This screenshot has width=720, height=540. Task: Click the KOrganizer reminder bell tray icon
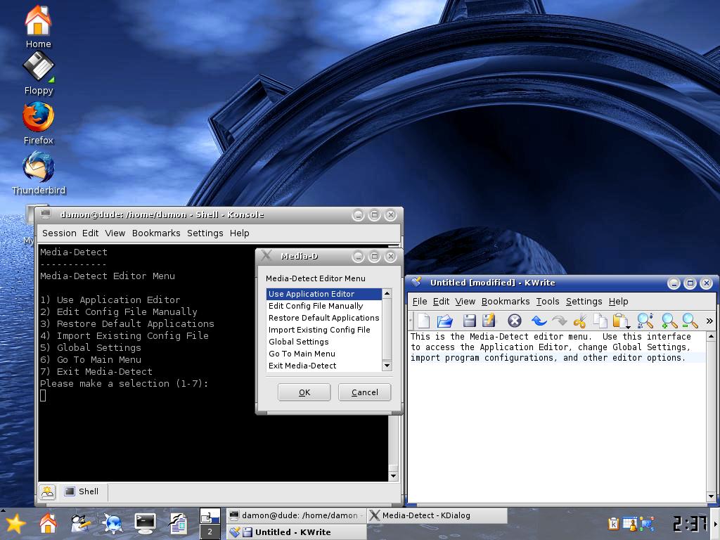click(630, 523)
